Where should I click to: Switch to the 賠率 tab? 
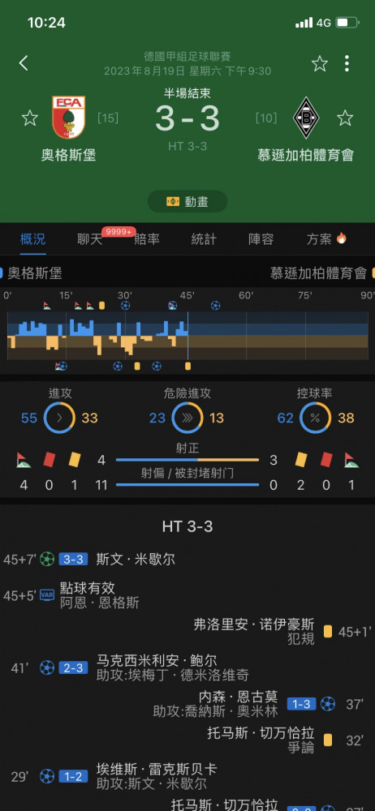pos(147,239)
